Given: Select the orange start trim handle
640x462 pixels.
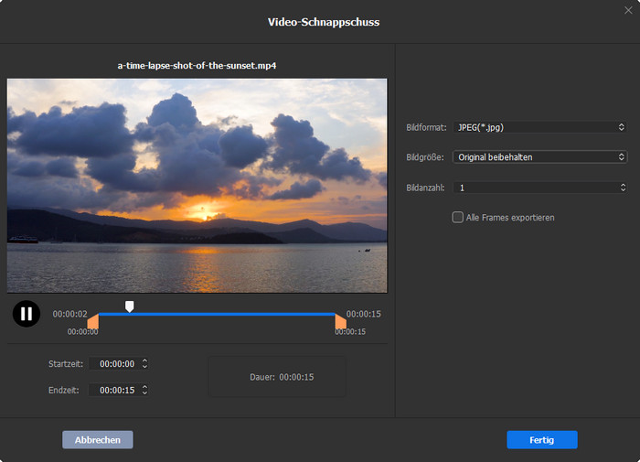Looking at the screenshot, I should coord(93,321).
